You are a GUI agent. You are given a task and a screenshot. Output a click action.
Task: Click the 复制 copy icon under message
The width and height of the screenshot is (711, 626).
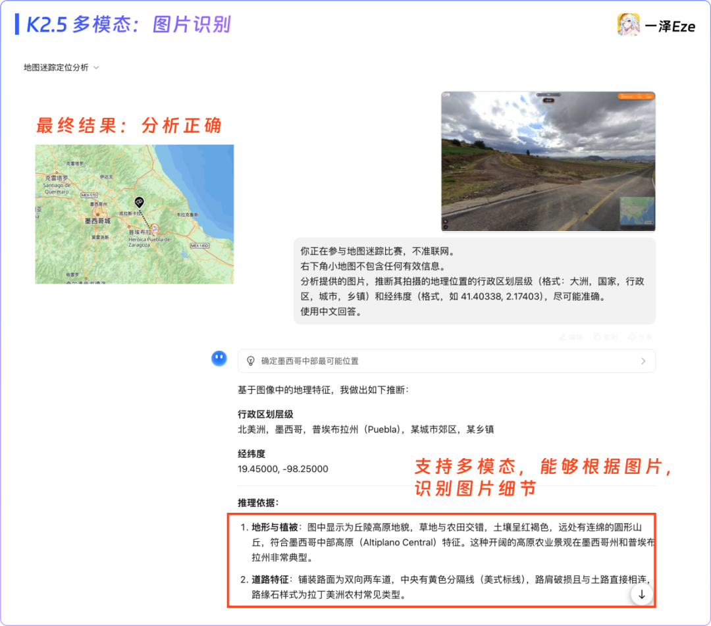pyautogui.click(x=598, y=336)
